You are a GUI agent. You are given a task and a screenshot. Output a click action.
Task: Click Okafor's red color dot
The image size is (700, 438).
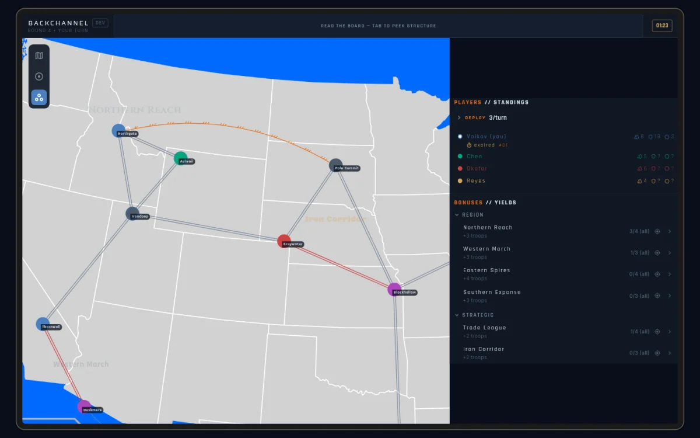pos(460,169)
